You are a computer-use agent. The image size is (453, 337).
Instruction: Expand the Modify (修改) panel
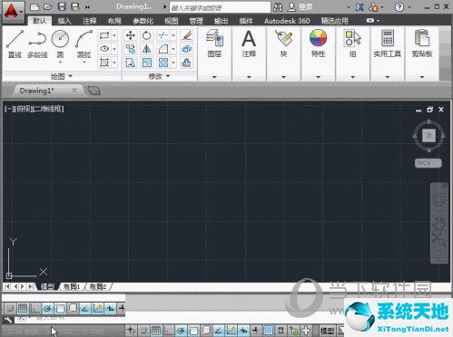pyautogui.click(x=159, y=76)
